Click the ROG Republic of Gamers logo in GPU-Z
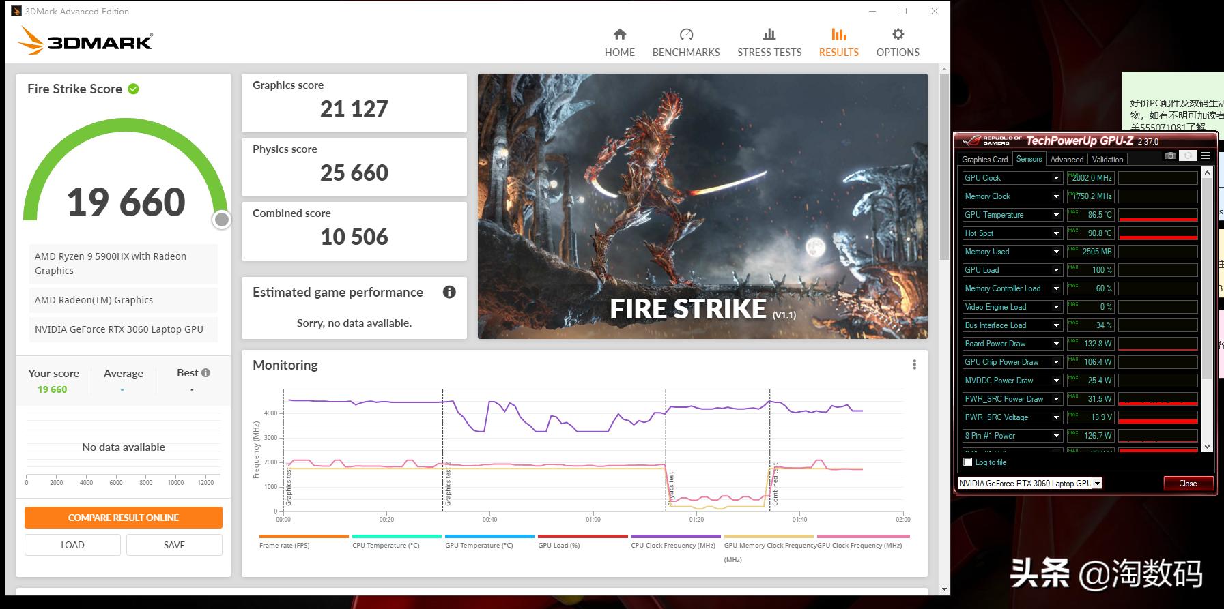Viewport: 1224px width, 609px height. [x=992, y=140]
